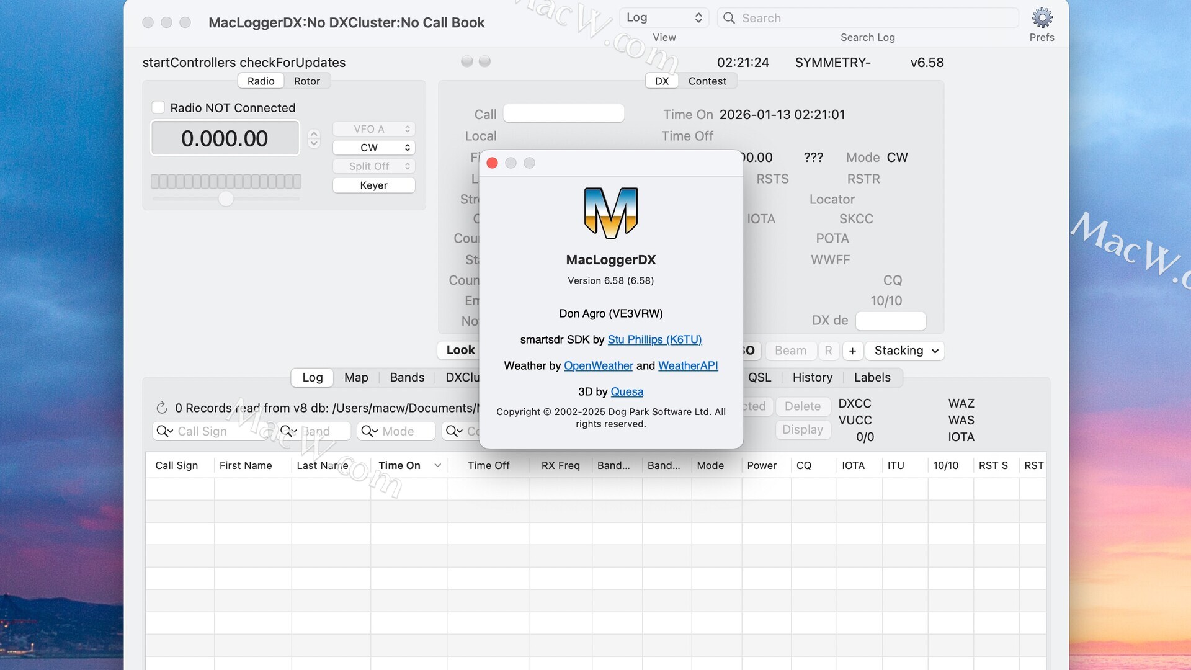
Task: Switch to the Contest segment
Action: pyautogui.click(x=707, y=81)
